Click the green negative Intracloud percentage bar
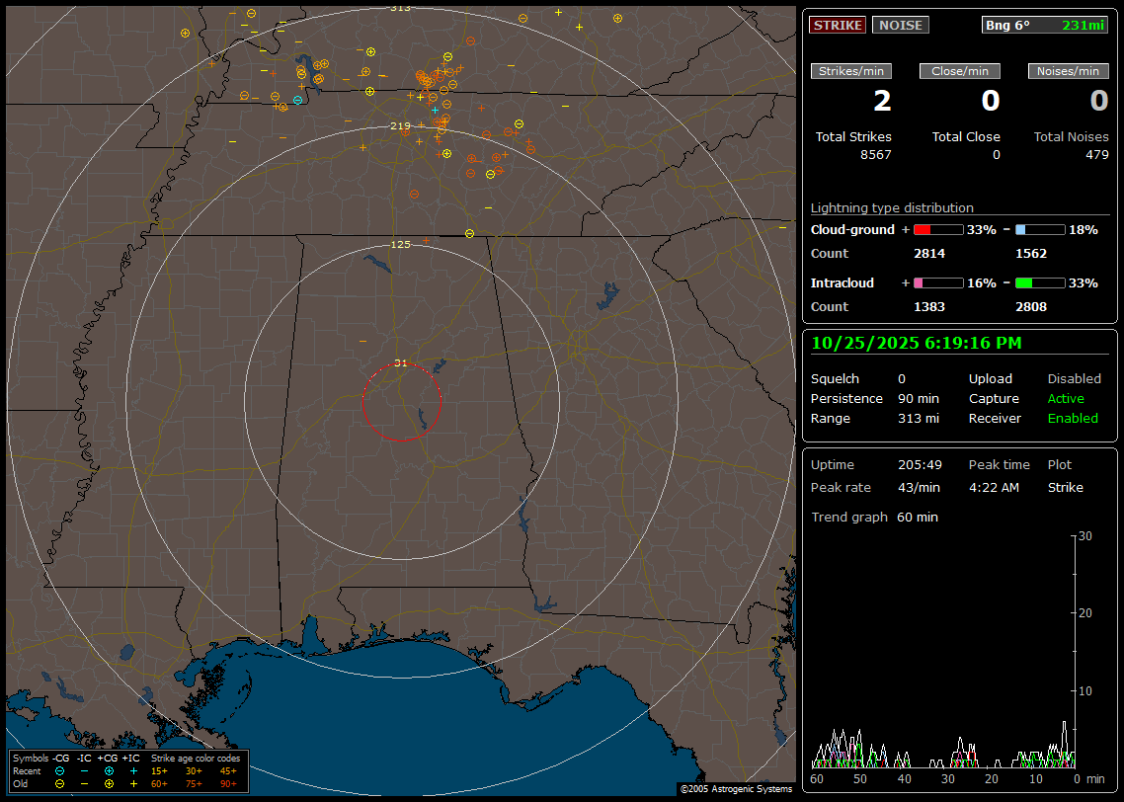The height and width of the screenshot is (802, 1124). tap(1040, 283)
